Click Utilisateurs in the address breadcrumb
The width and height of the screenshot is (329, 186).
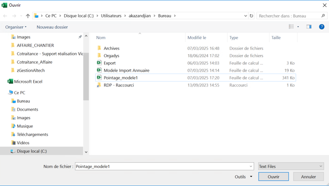tap(111, 16)
